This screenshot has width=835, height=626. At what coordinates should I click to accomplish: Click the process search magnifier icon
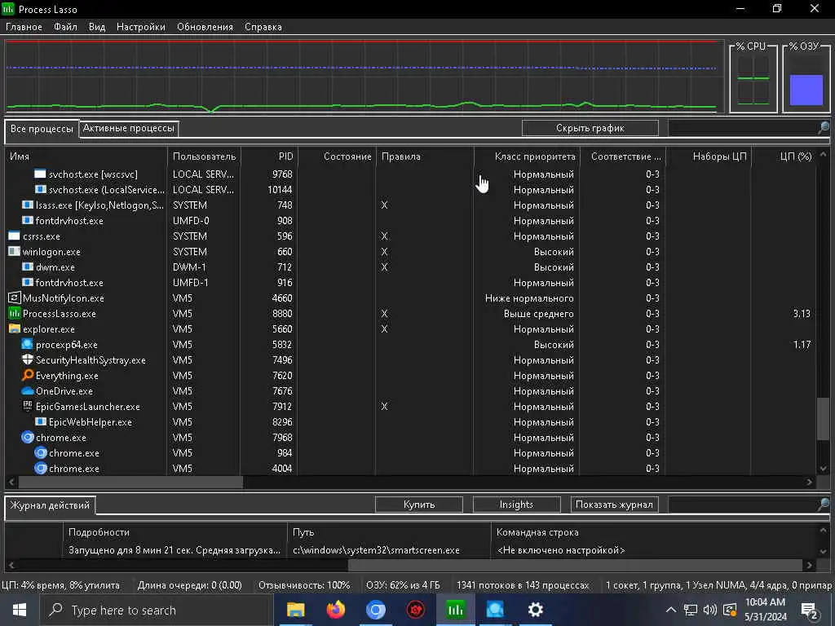(824, 128)
